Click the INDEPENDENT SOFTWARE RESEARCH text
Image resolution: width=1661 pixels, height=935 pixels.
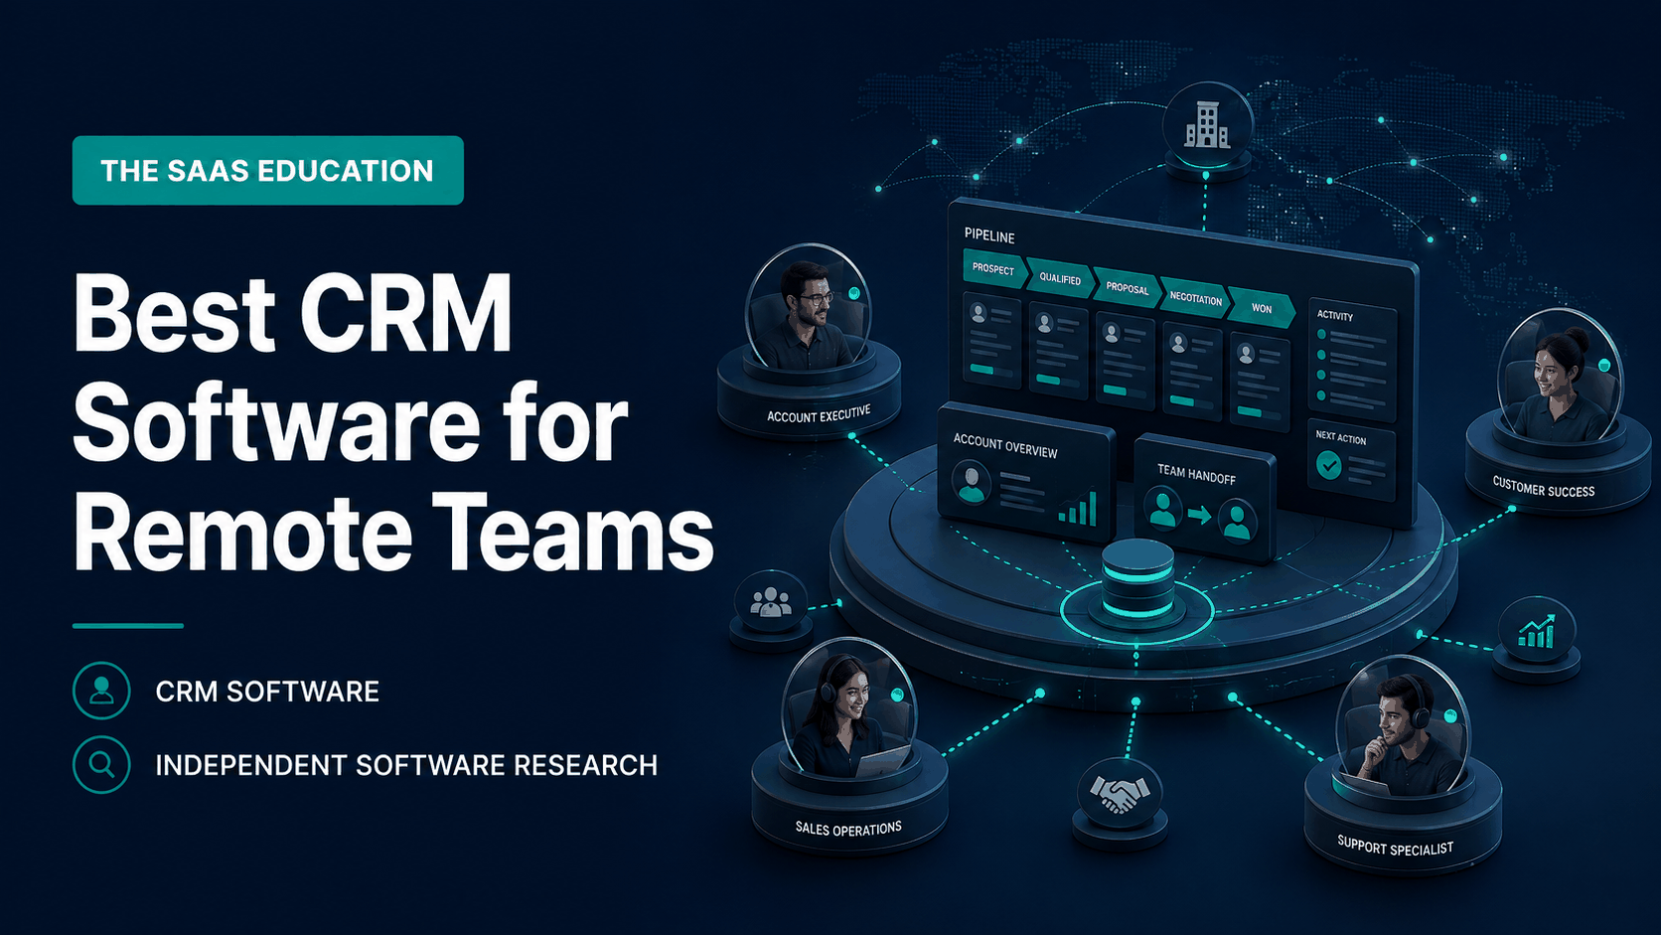(x=406, y=765)
